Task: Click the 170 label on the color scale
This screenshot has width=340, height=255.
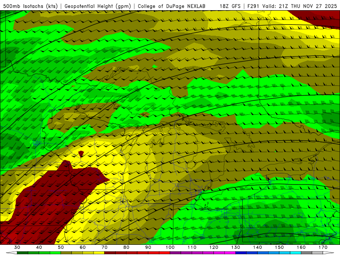Action: tap(323, 247)
